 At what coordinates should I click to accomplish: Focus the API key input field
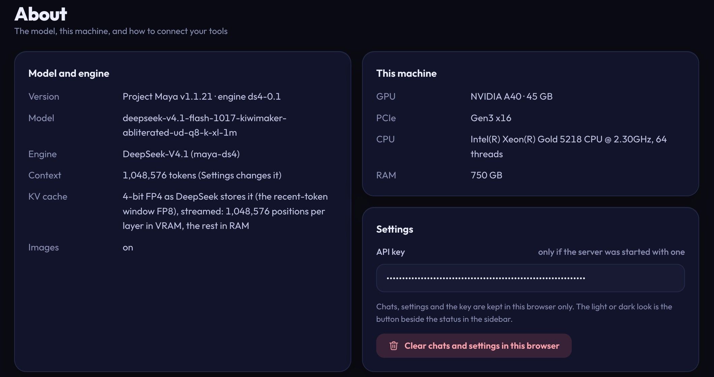point(530,278)
